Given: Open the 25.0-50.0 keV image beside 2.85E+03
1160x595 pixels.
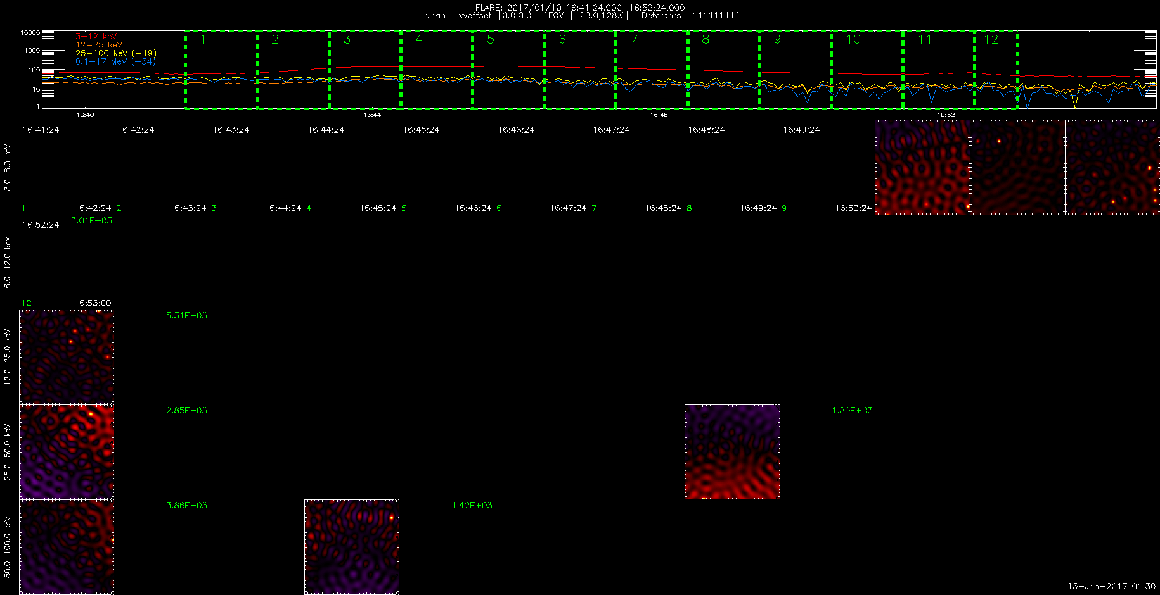Looking at the screenshot, I should pos(67,452).
